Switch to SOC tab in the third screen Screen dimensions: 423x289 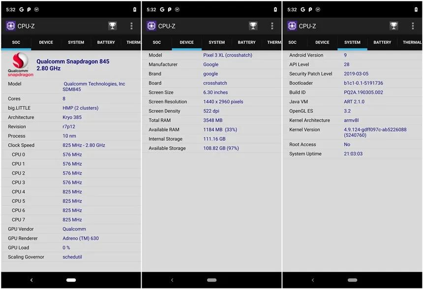292,42
